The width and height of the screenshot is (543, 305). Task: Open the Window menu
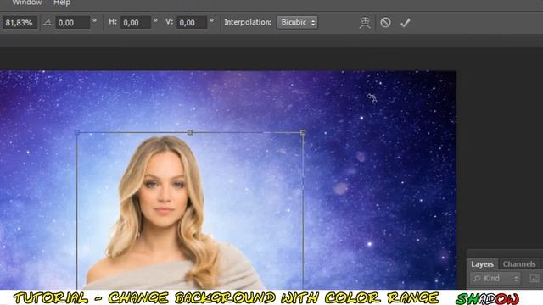pos(27,3)
